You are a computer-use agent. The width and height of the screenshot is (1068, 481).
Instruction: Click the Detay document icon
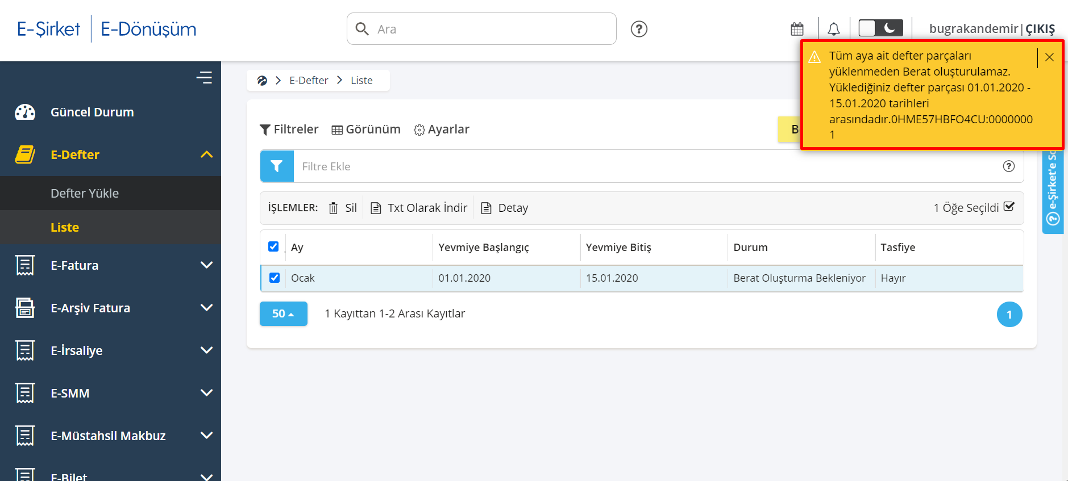[x=486, y=208]
